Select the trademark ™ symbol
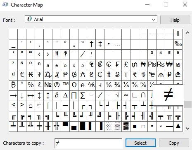Screen dimensions: 192x150 (65, 85)
